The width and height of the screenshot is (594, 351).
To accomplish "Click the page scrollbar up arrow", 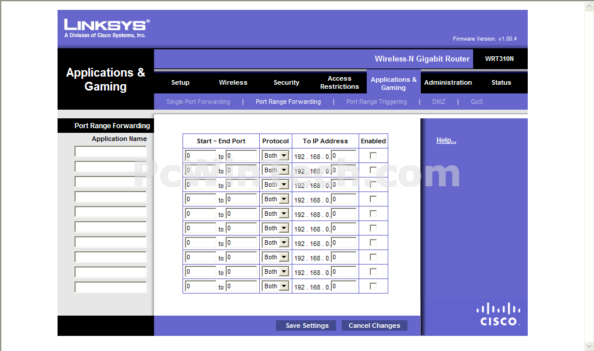I will click(589, 6).
